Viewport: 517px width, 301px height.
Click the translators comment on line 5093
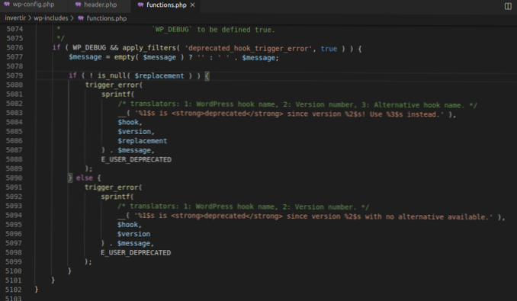[x=243, y=207]
